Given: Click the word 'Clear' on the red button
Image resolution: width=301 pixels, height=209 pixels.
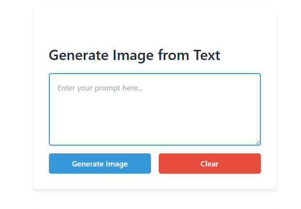Looking at the screenshot, I should tap(210, 164).
